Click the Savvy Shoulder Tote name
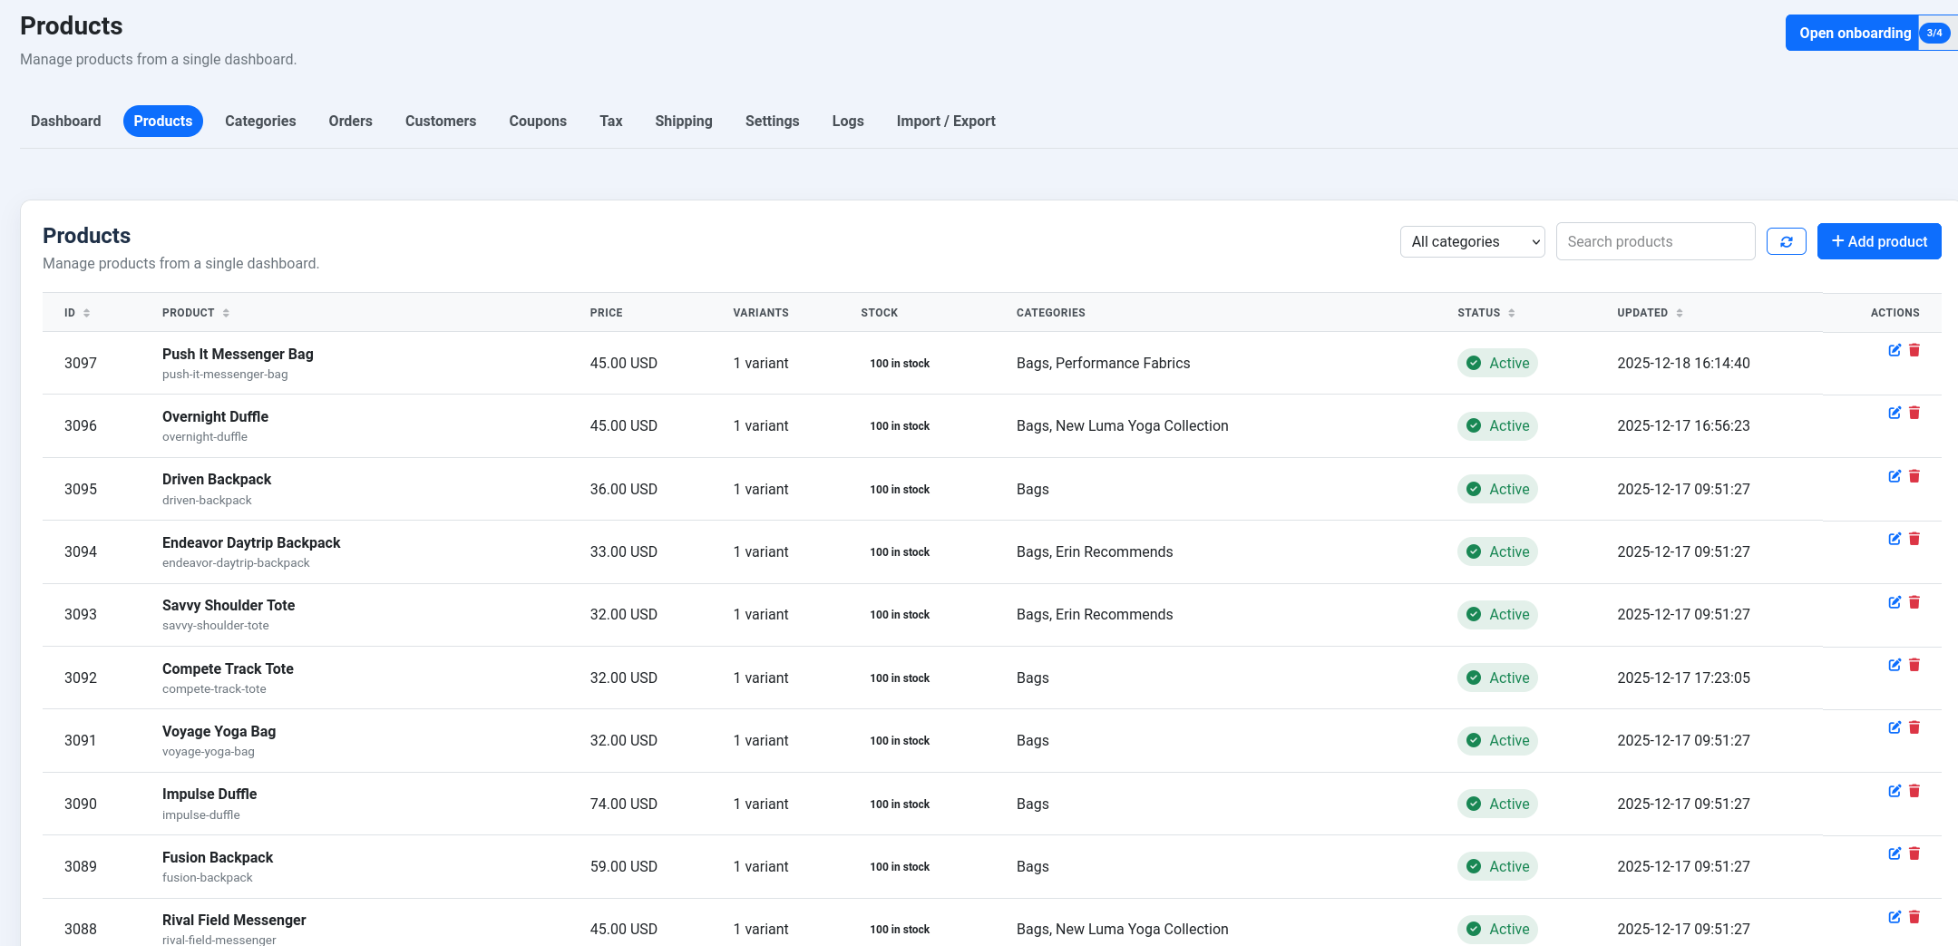Screen dimensions: 1958x946 click(229, 605)
